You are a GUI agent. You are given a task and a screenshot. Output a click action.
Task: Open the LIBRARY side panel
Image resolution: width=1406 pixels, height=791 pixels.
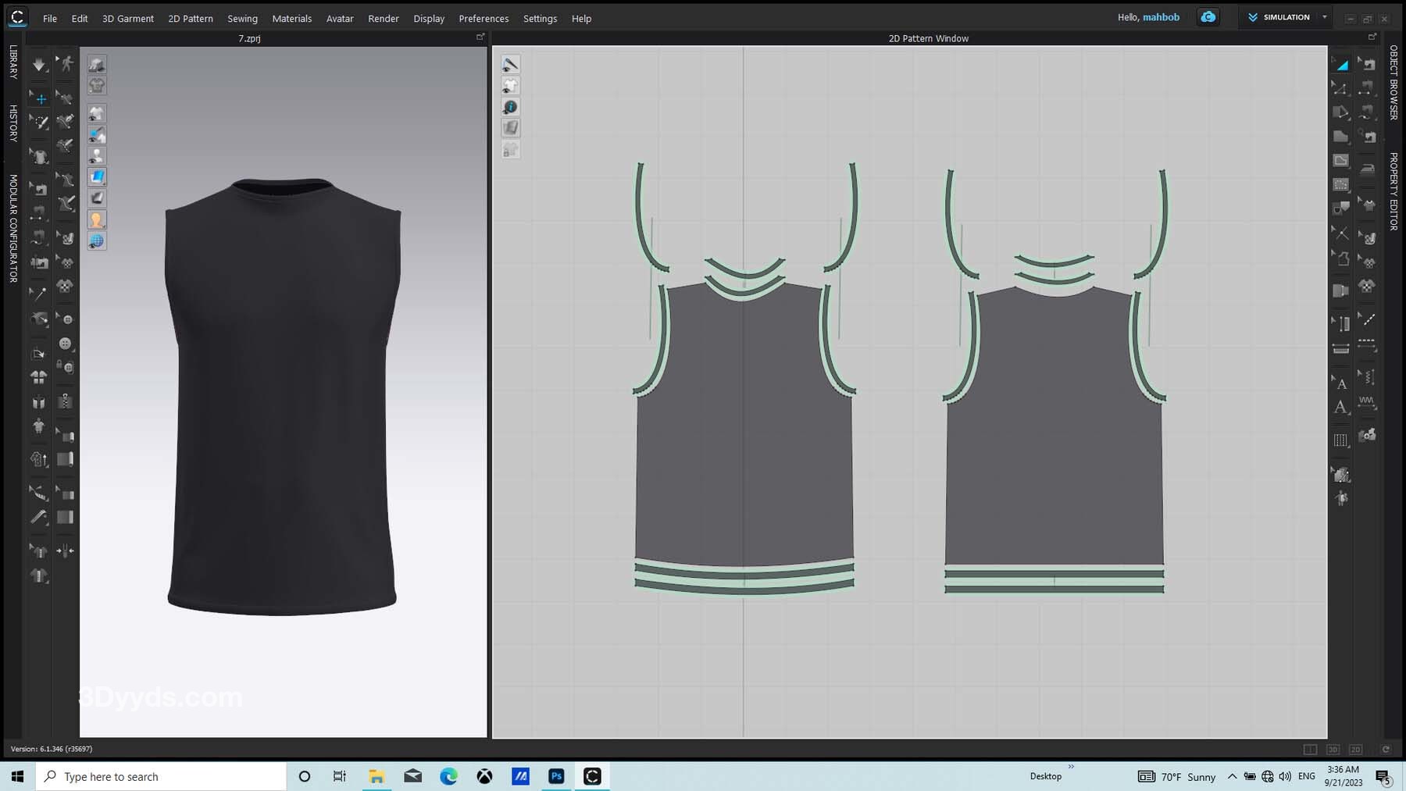click(13, 62)
